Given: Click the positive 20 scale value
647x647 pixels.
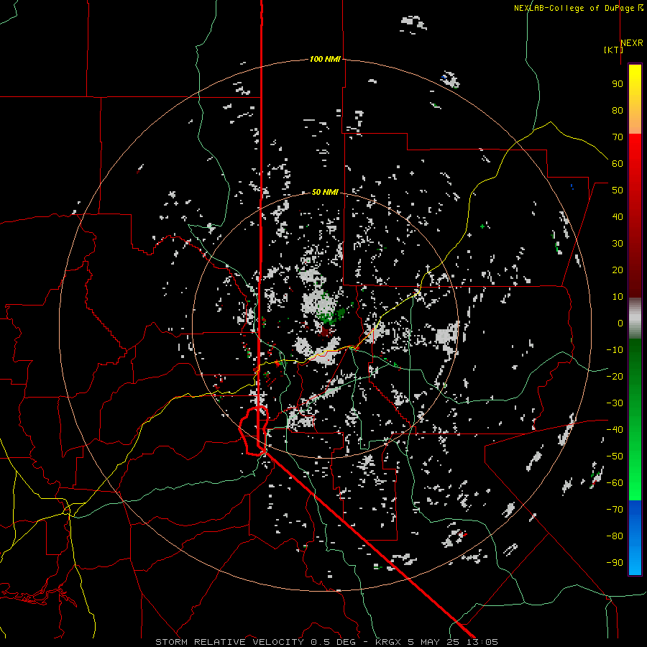Looking at the screenshot, I should click(618, 270).
